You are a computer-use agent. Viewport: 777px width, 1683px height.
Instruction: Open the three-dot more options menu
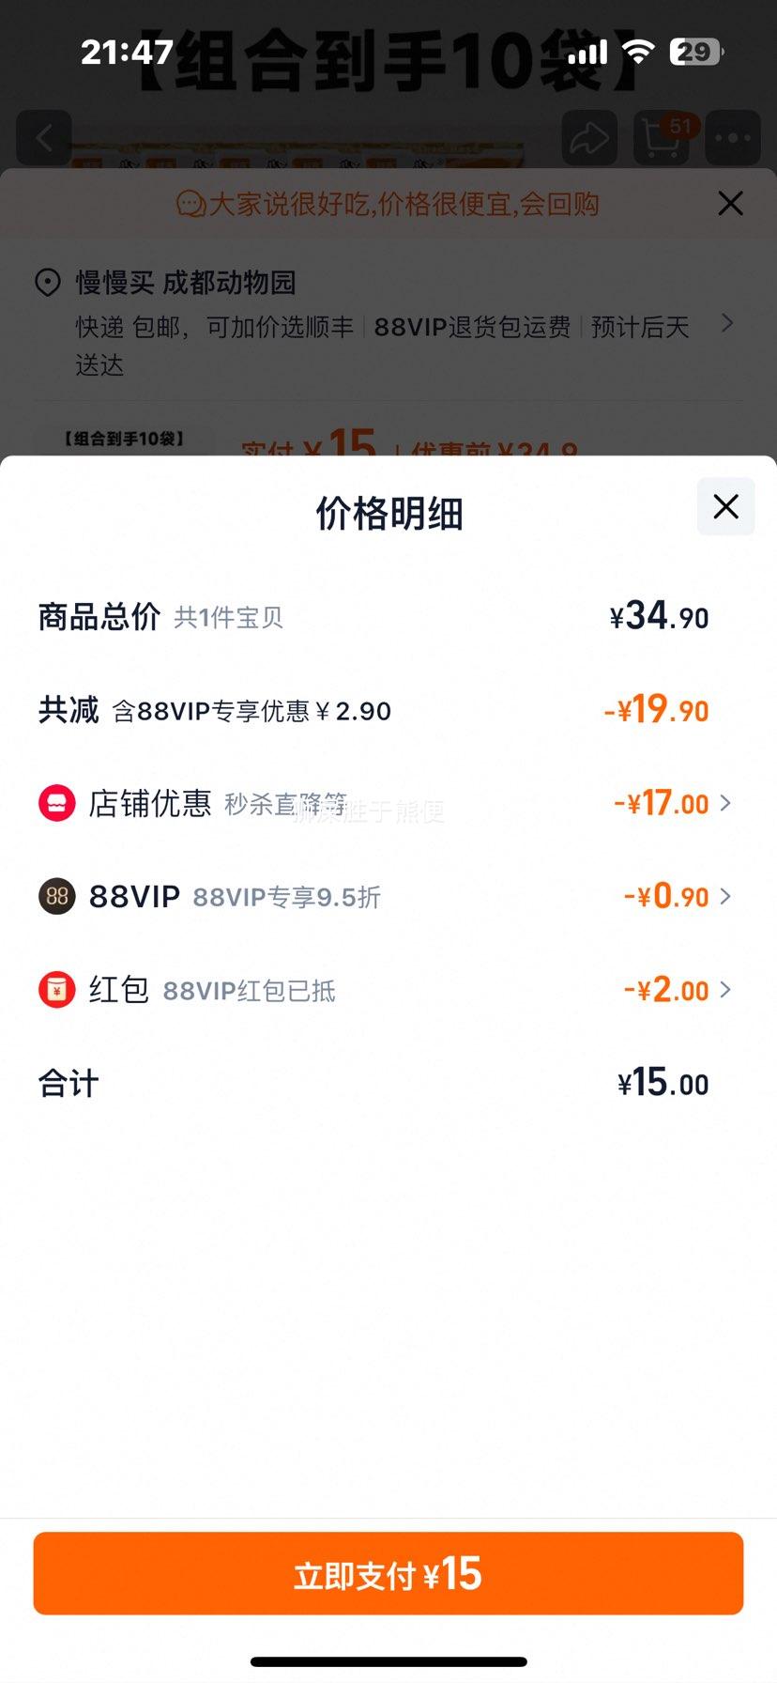tap(733, 138)
